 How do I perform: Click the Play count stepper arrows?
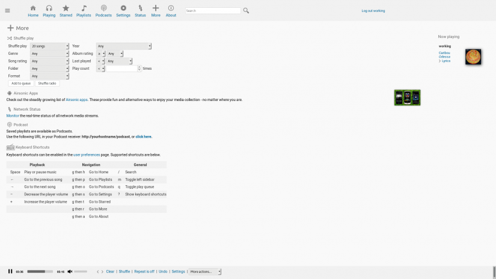point(139,69)
